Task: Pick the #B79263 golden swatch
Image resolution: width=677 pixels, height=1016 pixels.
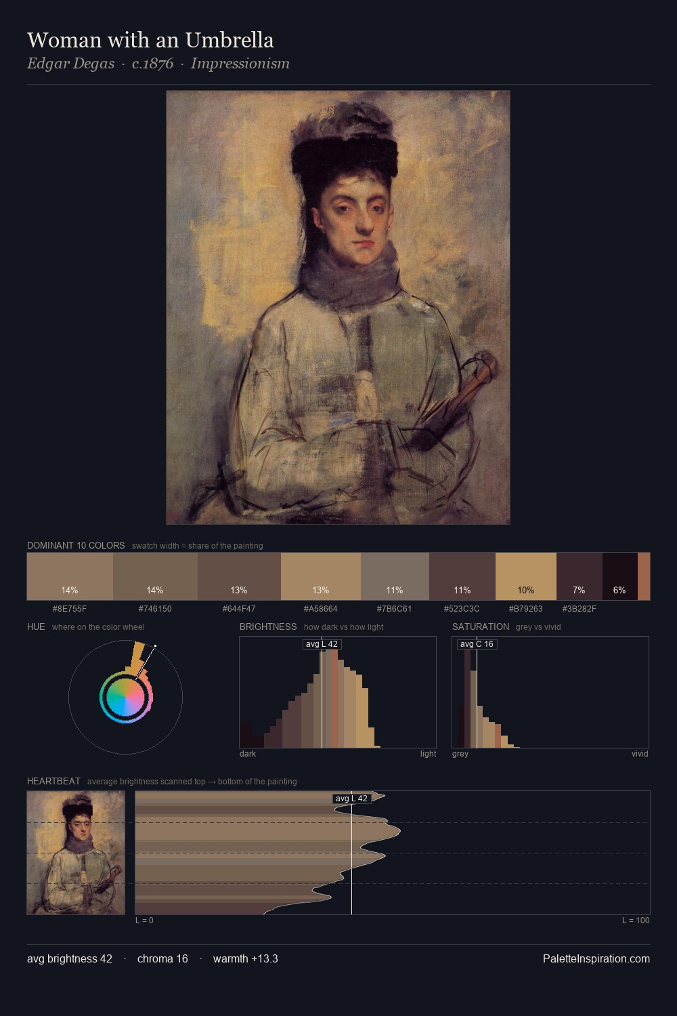Action: [526, 576]
